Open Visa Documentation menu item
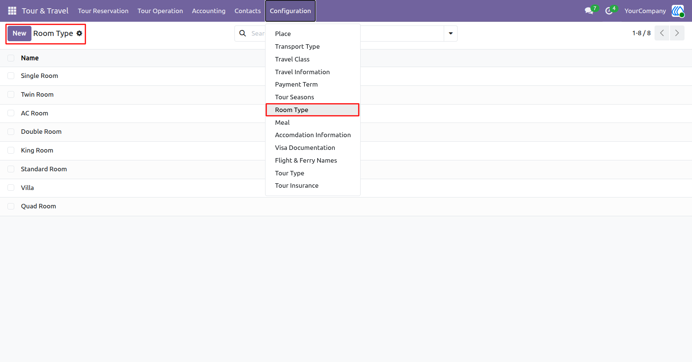Screen dimensions: 692x362 tap(313, 148)
